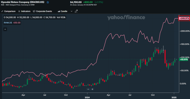This screenshot has width=190, height=99.
Task: Open the Indicators menu
Action: point(24,11)
